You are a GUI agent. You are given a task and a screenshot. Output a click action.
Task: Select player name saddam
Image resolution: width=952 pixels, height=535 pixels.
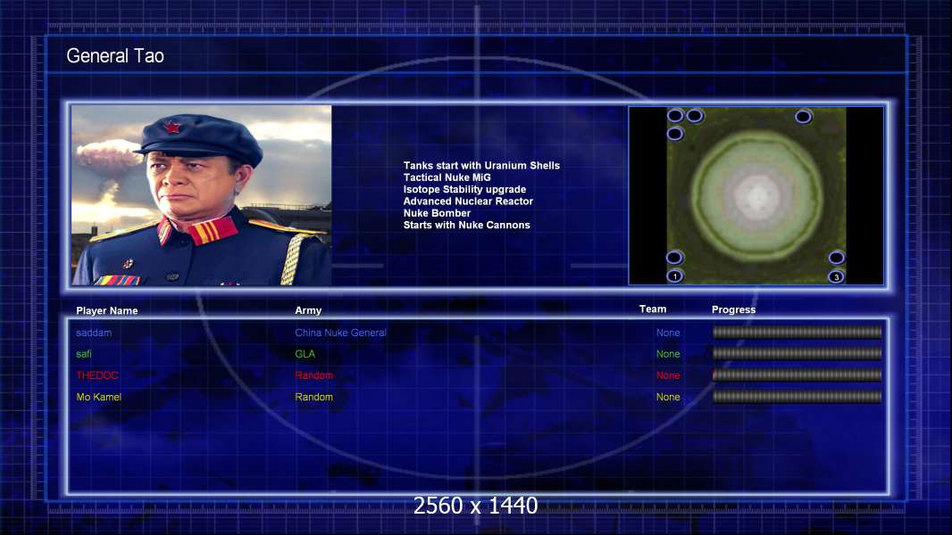click(x=94, y=333)
